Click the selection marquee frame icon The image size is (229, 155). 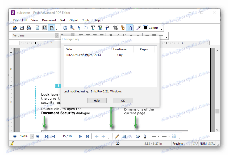pos(174,136)
